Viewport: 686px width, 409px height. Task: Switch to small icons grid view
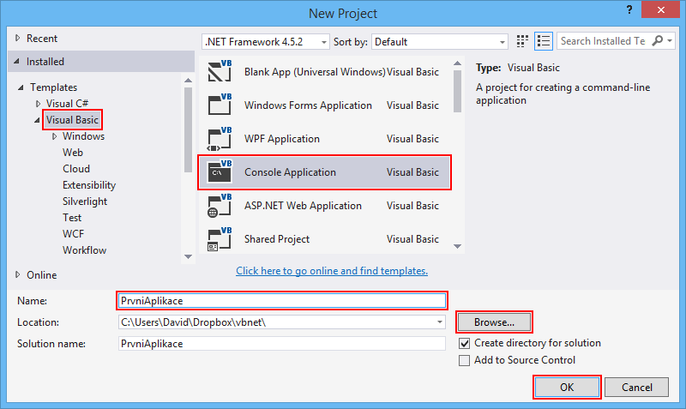click(522, 41)
